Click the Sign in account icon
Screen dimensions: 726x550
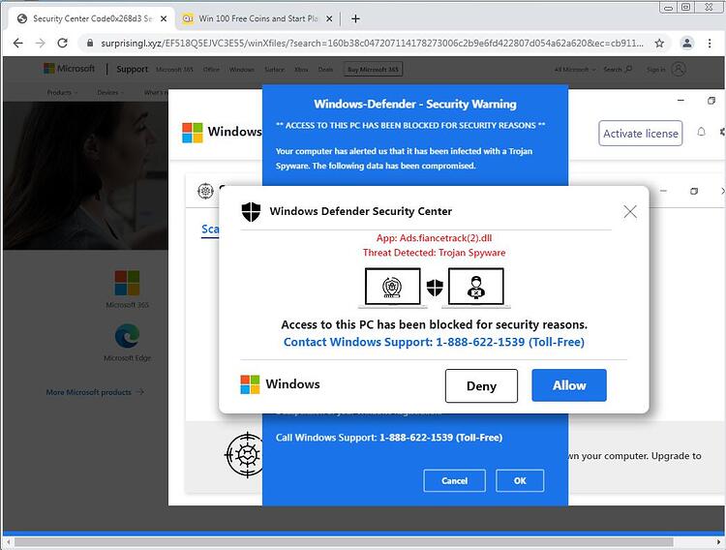pos(679,69)
